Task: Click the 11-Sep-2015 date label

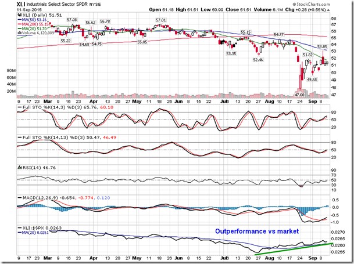Action: (29, 10)
